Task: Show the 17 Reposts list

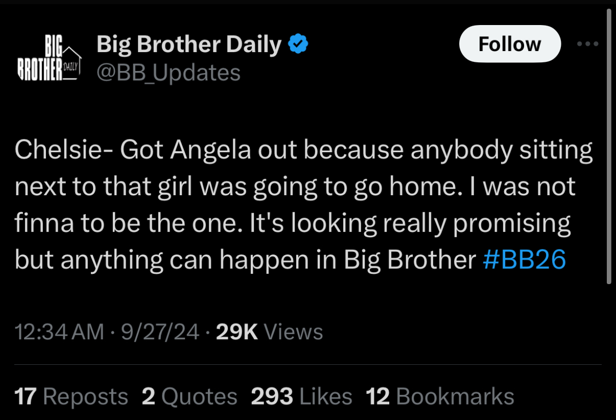Action: point(72,397)
